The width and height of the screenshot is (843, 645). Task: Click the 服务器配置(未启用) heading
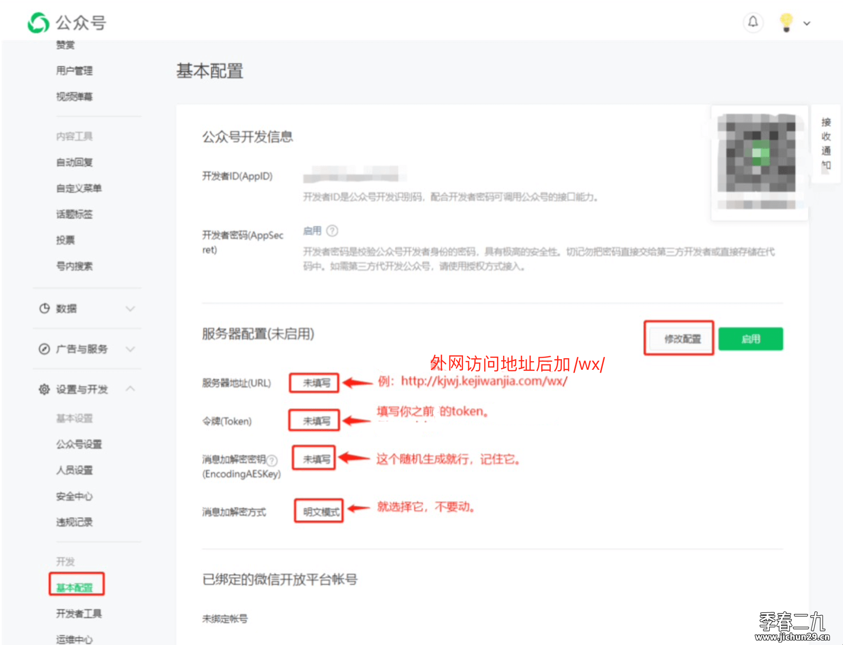(x=258, y=334)
